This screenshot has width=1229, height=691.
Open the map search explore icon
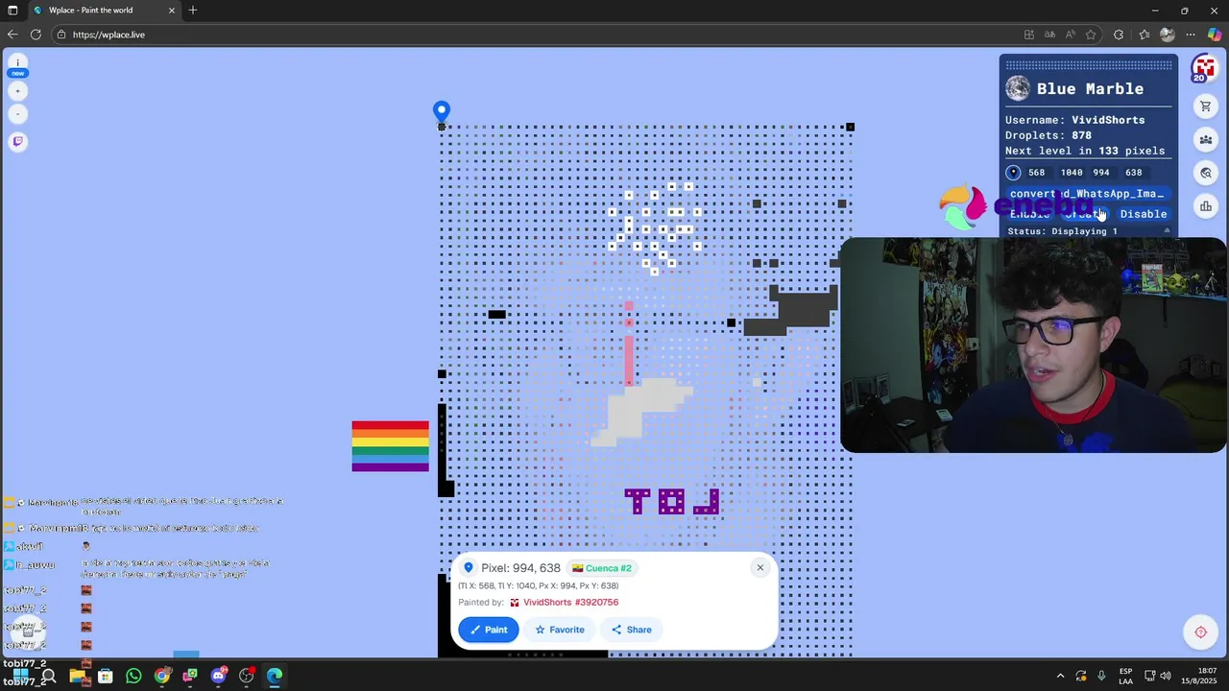[x=1206, y=173]
